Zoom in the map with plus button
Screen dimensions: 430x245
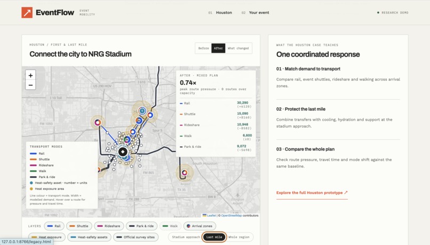coord(30,75)
